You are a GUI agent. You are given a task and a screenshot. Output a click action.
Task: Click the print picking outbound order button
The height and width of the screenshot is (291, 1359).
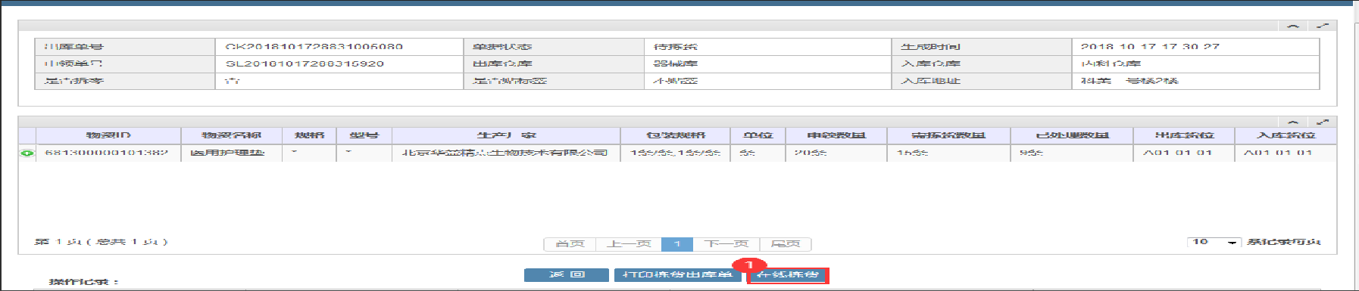point(677,275)
